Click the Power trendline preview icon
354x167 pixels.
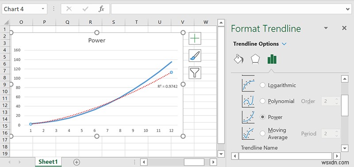248,117
